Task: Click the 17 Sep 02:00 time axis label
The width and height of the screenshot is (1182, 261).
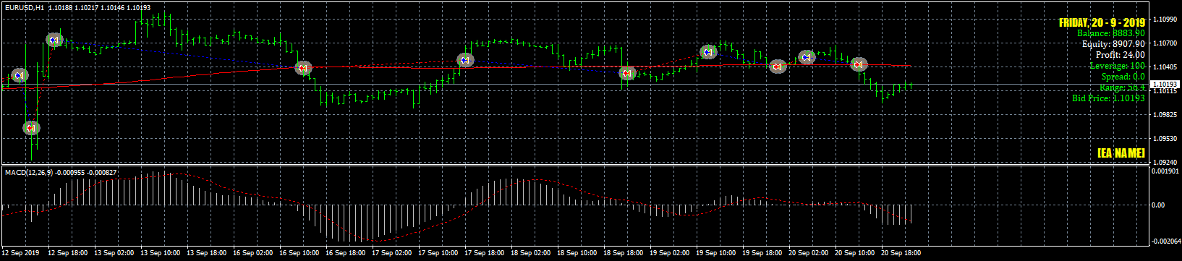Action: (391, 254)
